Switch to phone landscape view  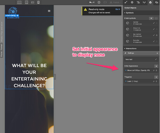tap(33, 2)
